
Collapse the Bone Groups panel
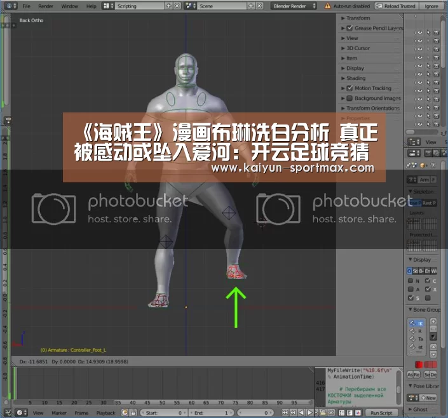coord(424,309)
